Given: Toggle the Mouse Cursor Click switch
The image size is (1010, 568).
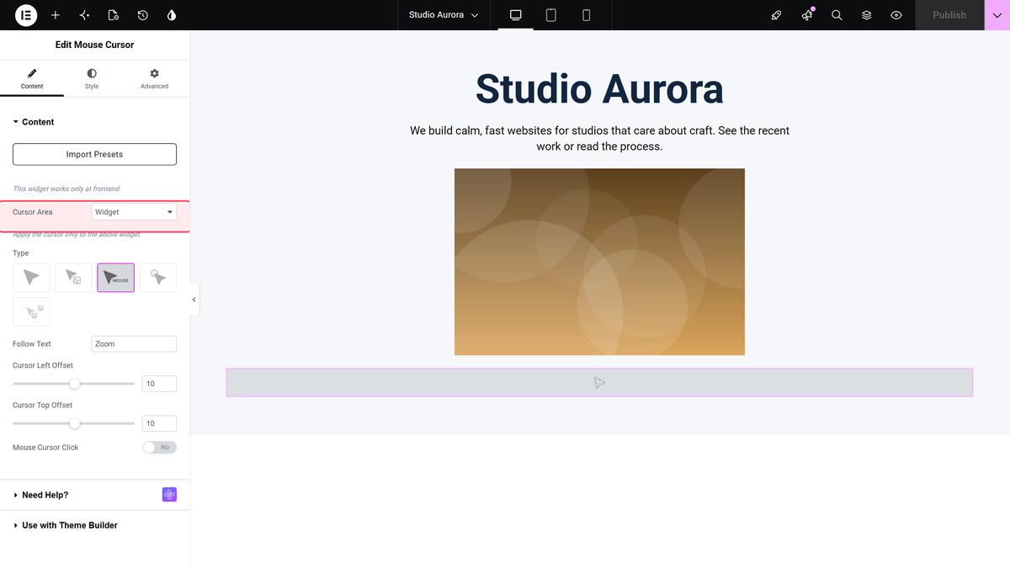Looking at the screenshot, I should pyautogui.click(x=160, y=448).
